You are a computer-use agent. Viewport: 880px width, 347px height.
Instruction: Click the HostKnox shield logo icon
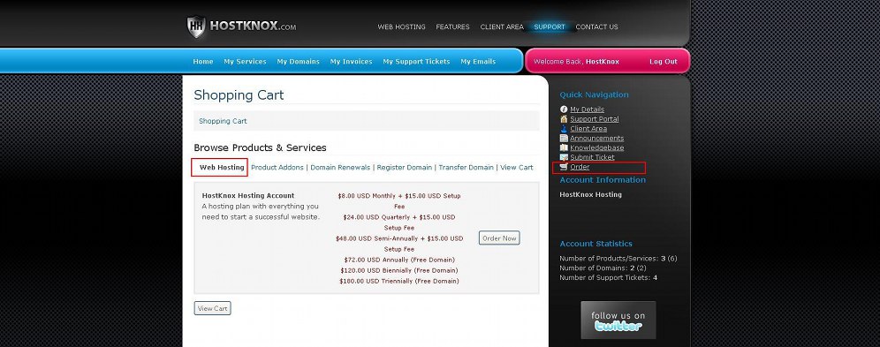pyautogui.click(x=196, y=26)
